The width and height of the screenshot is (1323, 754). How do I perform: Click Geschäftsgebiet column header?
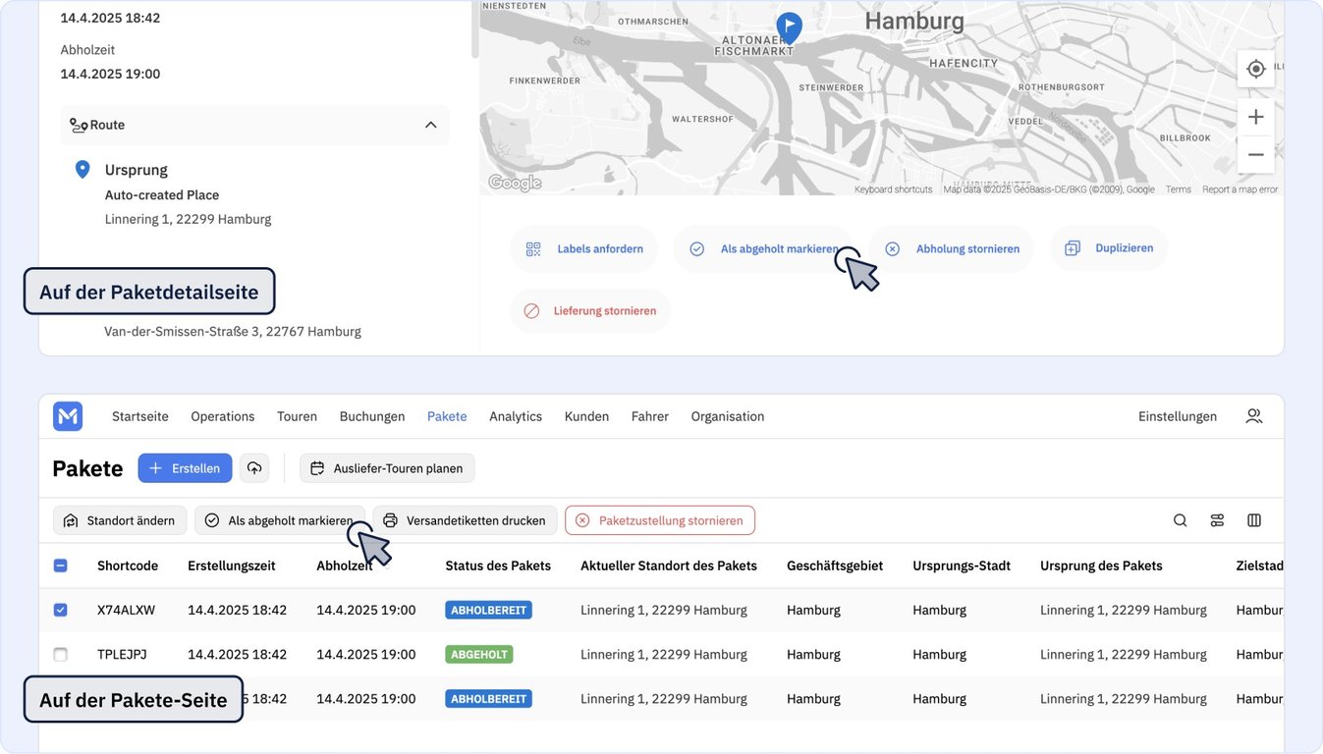835,565
